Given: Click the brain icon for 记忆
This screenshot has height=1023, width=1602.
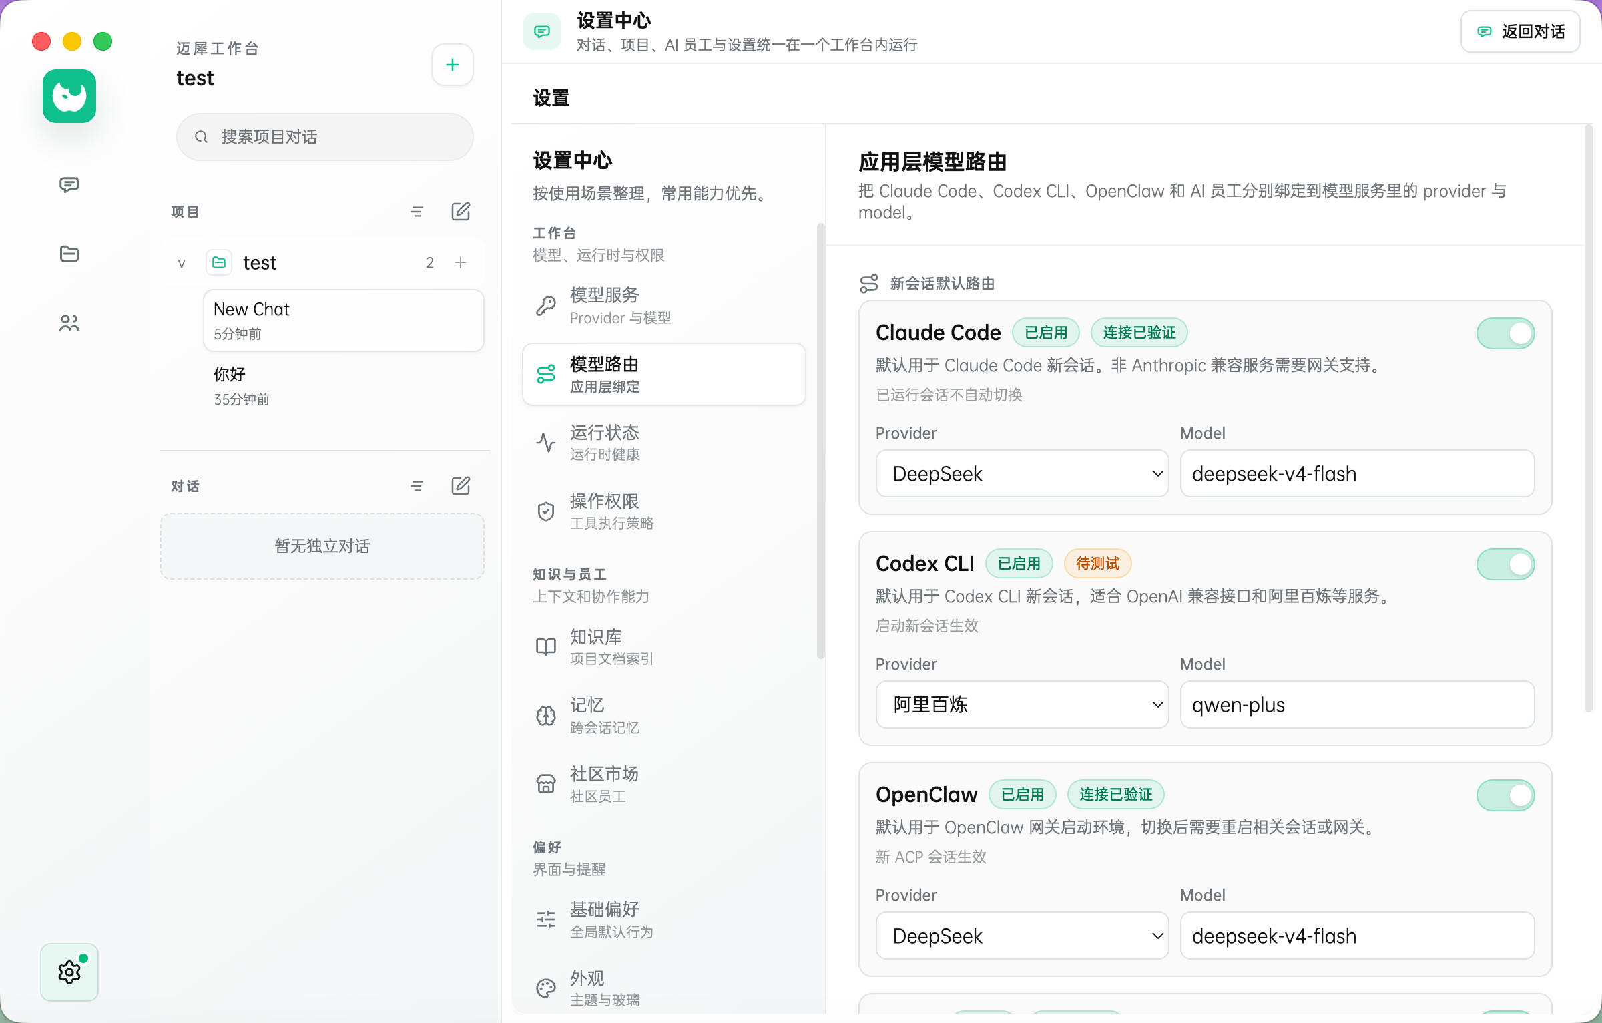Looking at the screenshot, I should click(546, 716).
